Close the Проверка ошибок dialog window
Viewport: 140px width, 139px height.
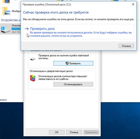point(133,4)
